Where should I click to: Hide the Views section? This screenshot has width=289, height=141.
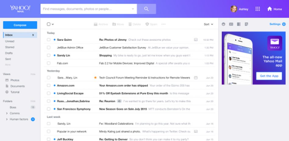[33, 74]
